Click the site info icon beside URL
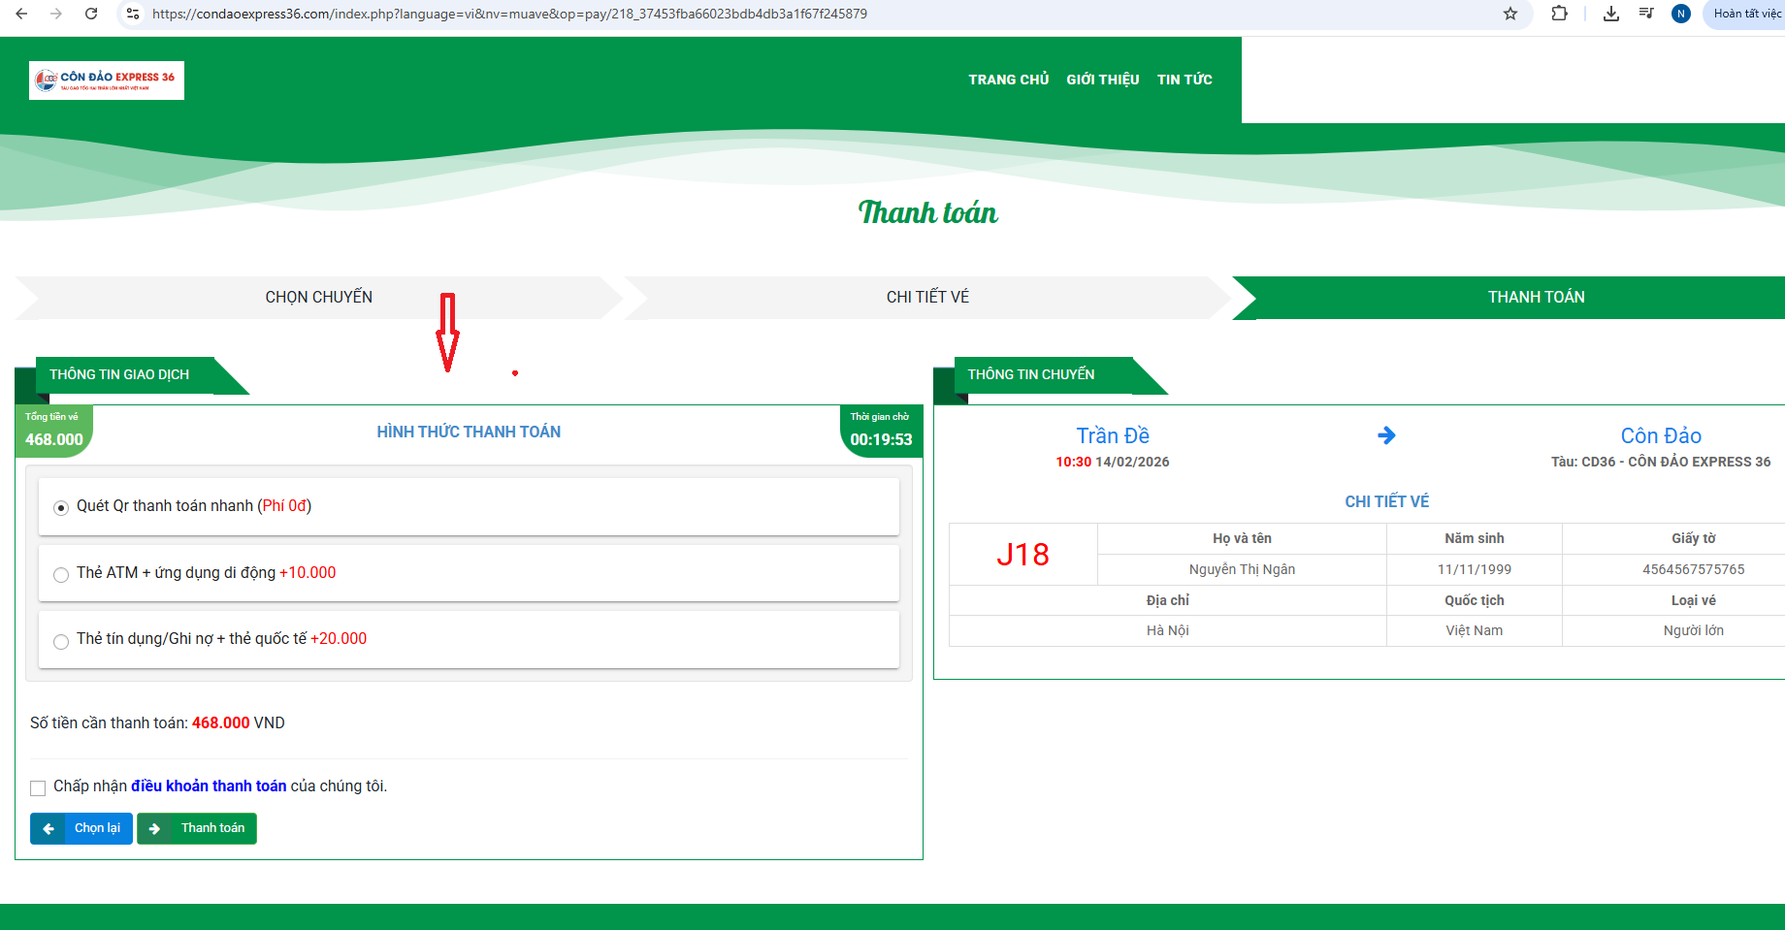The width and height of the screenshot is (1785, 930). tap(133, 14)
